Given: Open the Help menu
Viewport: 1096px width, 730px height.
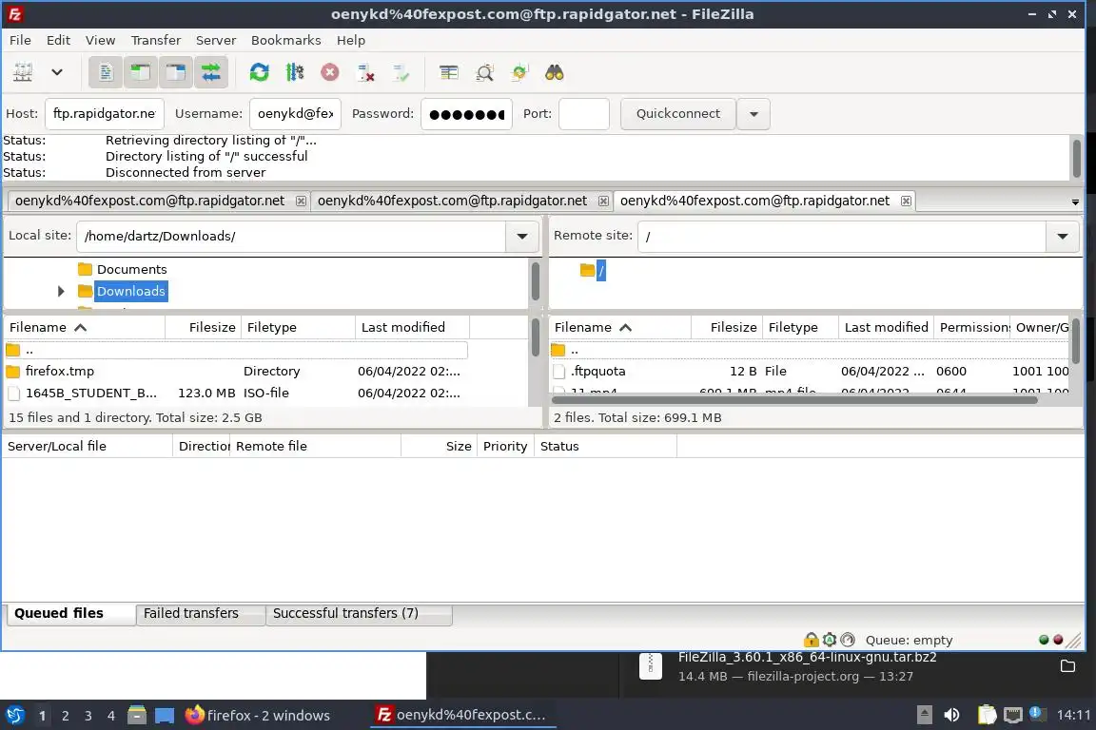Looking at the screenshot, I should pos(351,41).
